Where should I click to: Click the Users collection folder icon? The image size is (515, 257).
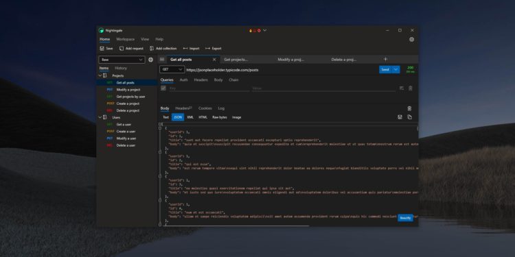coord(105,117)
